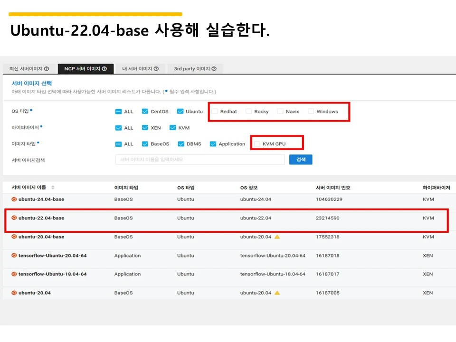456x342 pixels.
Task: Check the Navix checkbox
Action: (280, 111)
